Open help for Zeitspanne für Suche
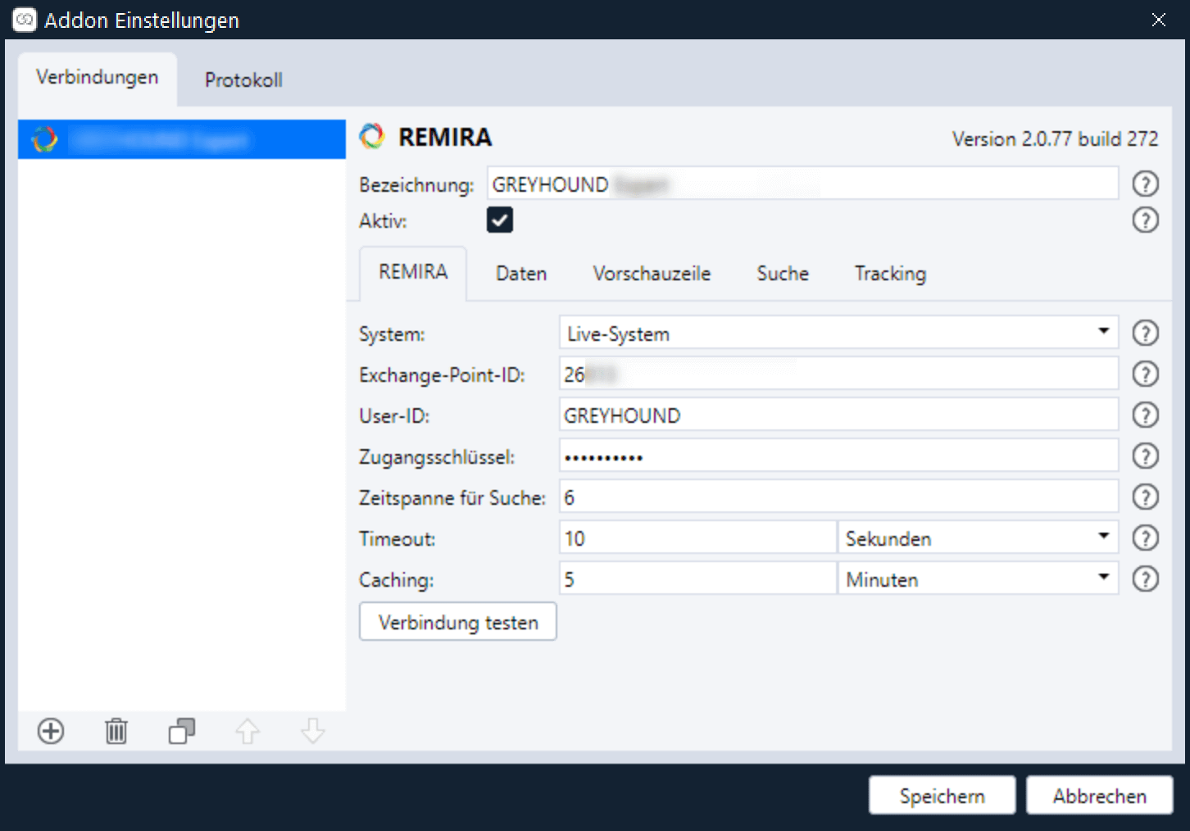1190x831 pixels. tap(1146, 497)
